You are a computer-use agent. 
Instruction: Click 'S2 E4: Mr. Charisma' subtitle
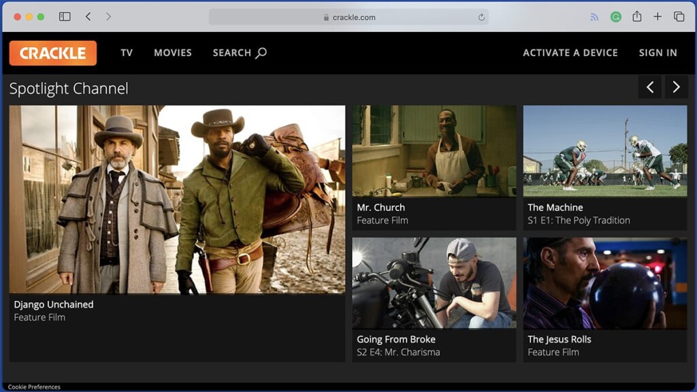coord(398,353)
